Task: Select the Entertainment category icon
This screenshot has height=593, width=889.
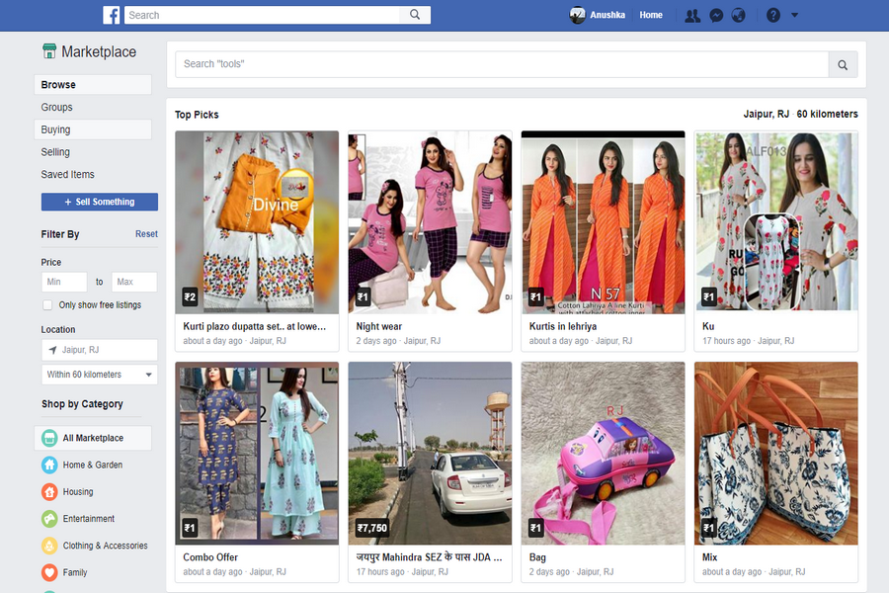Action: click(x=47, y=518)
